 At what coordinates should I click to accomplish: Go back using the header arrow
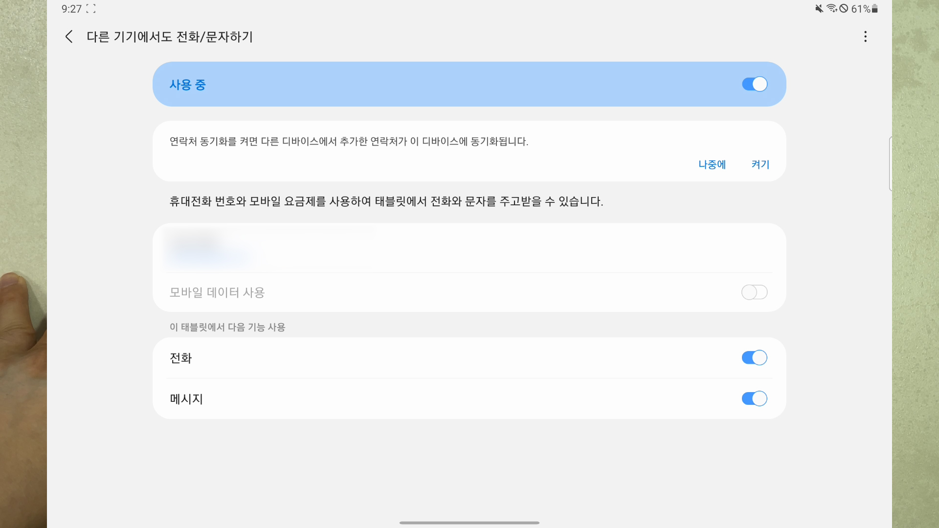point(69,37)
